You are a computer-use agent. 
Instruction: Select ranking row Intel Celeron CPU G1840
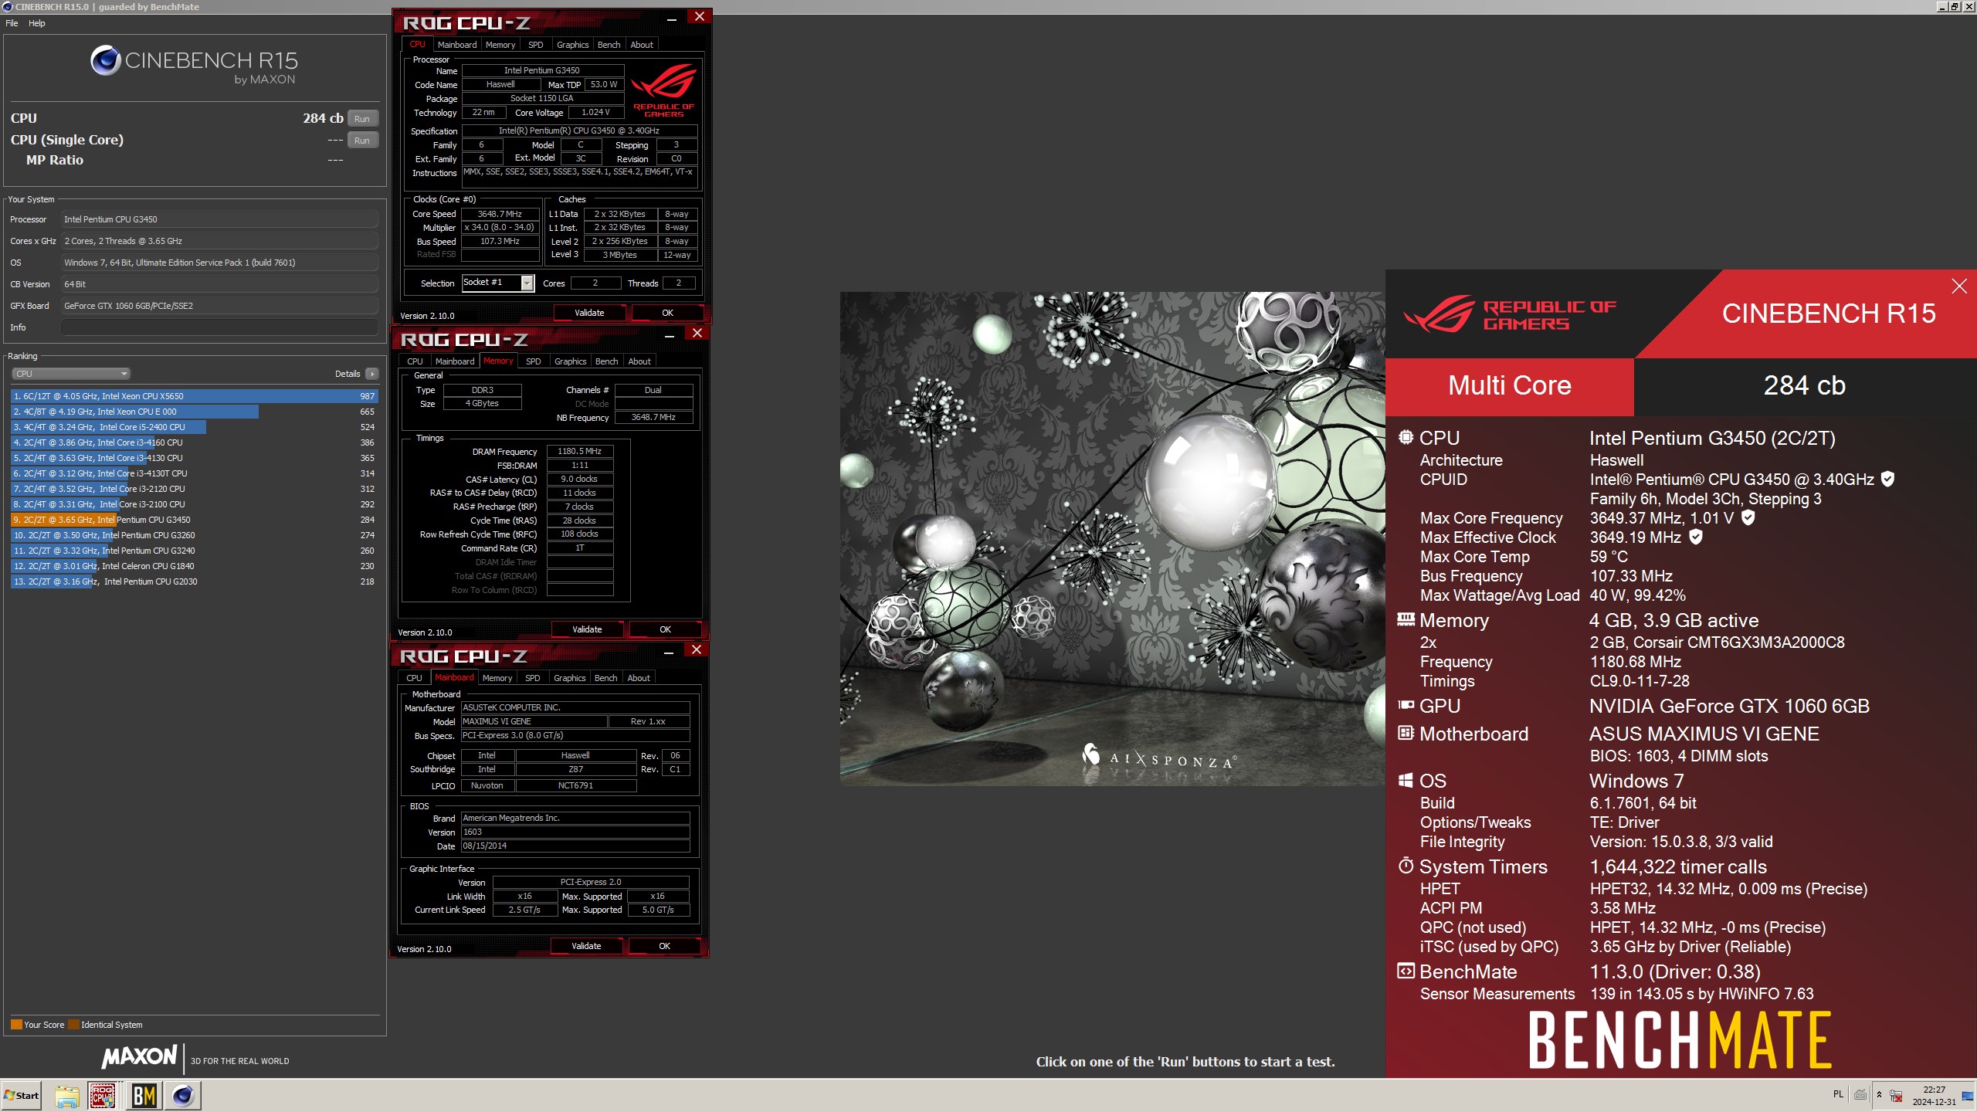193,566
